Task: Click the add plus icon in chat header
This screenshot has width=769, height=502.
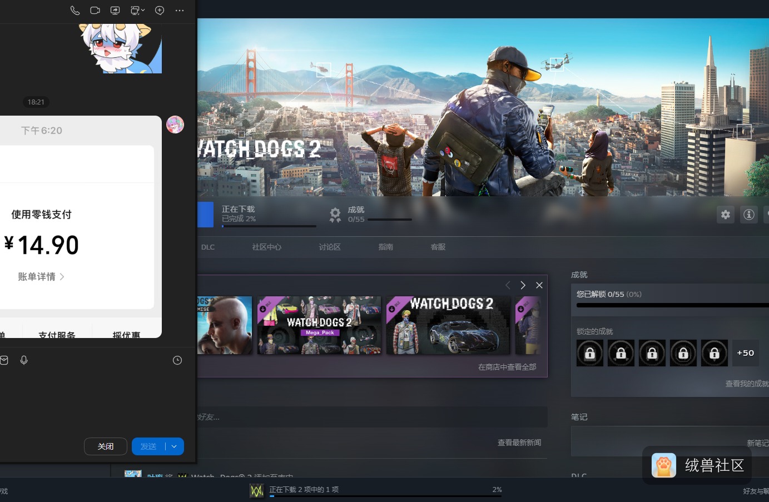Action: click(160, 11)
